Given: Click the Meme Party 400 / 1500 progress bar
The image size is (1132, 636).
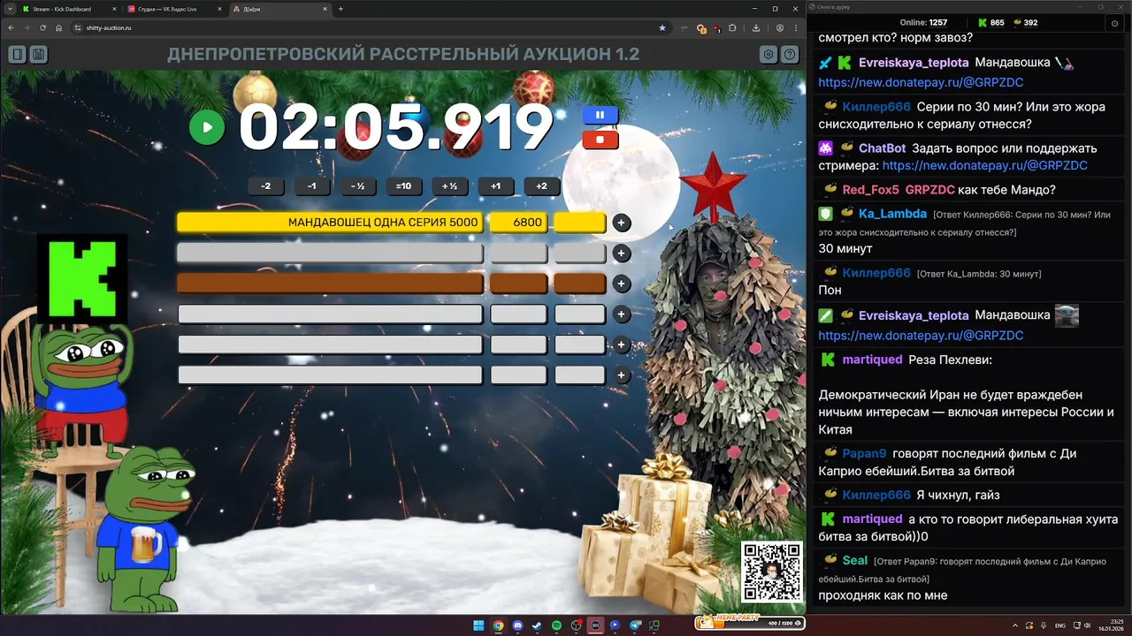Looking at the screenshot, I should tap(750, 623).
